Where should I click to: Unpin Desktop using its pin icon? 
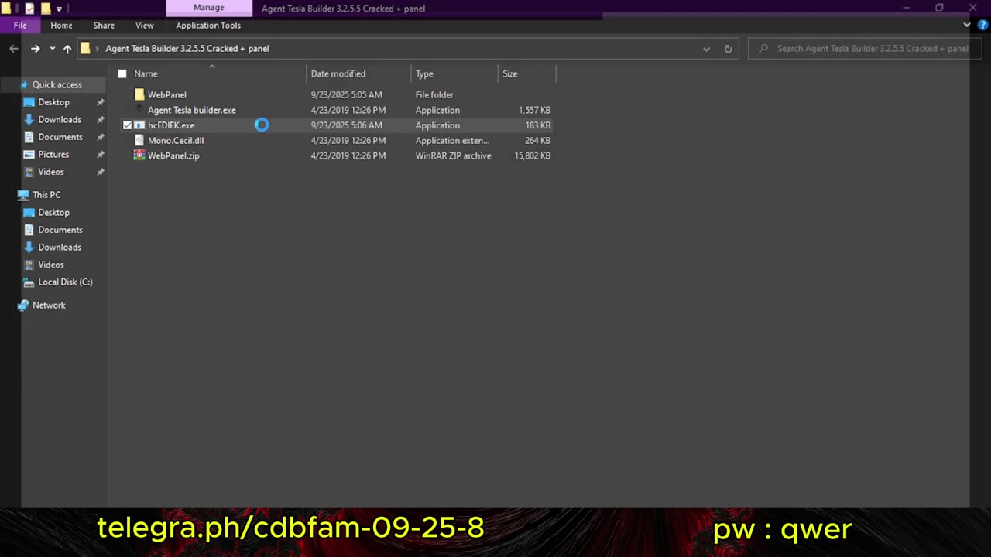pyautogui.click(x=100, y=102)
